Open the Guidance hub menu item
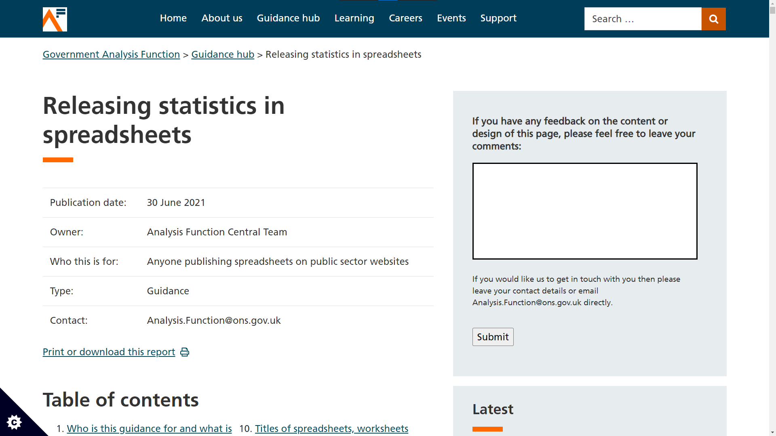The width and height of the screenshot is (776, 436). tap(288, 18)
